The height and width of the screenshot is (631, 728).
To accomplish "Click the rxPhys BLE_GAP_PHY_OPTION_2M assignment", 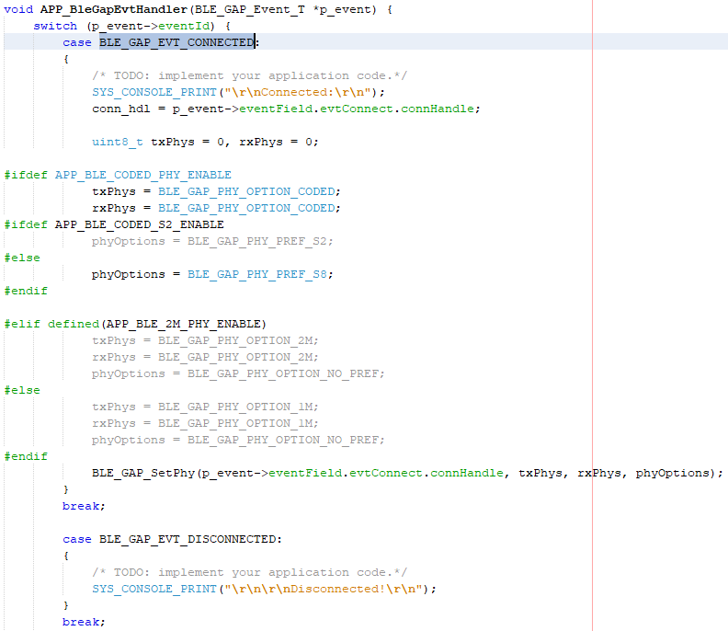I will pyautogui.click(x=204, y=357).
